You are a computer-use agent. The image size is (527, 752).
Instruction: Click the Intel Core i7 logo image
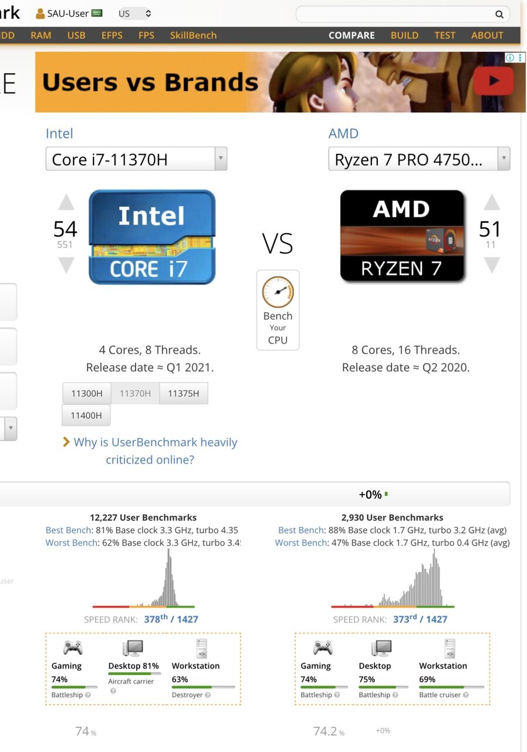152,237
